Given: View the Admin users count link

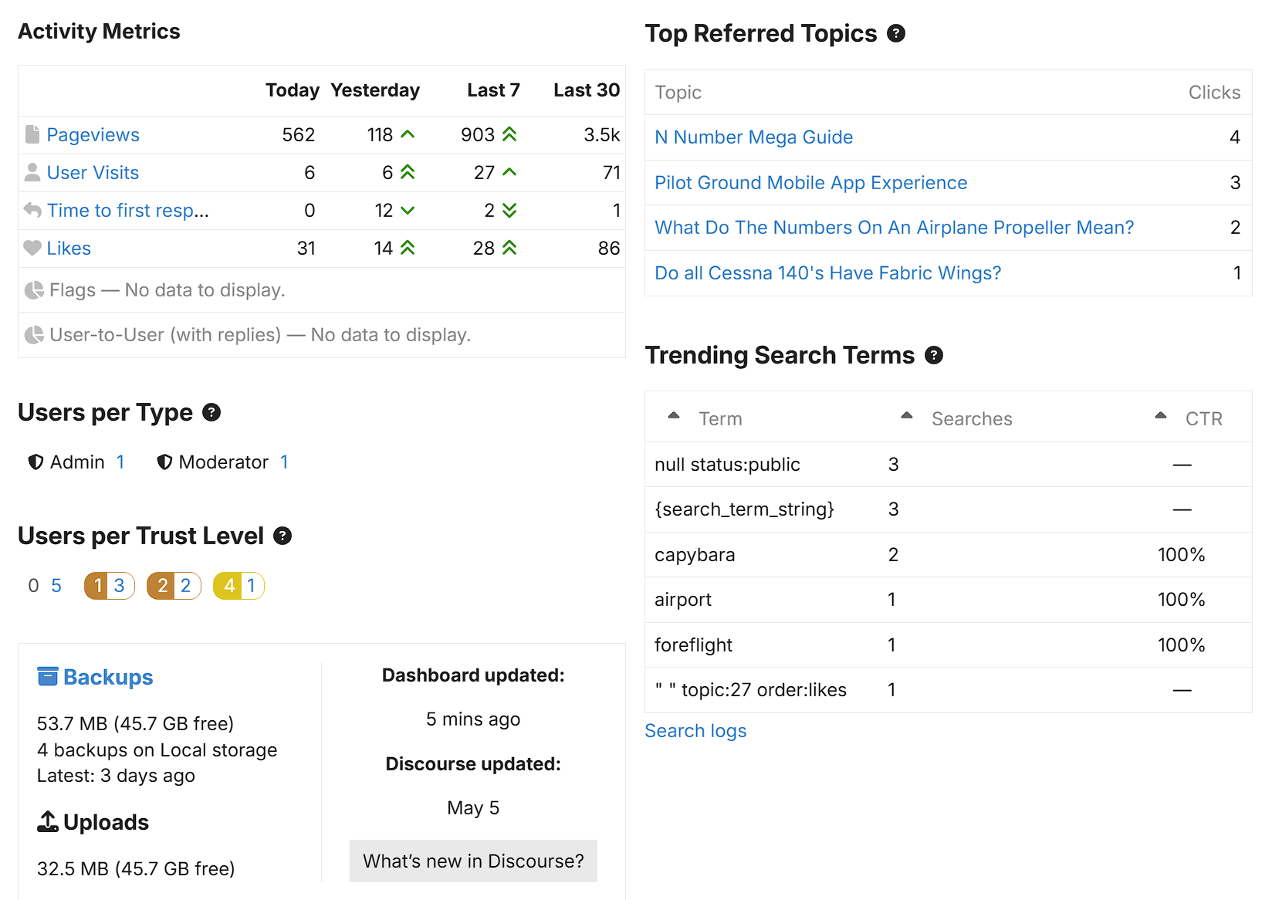Looking at the screenshot, I should (120, 462).
